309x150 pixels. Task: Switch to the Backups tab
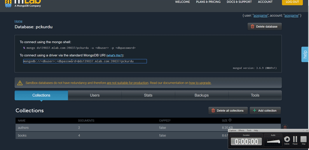coord(202,95)
